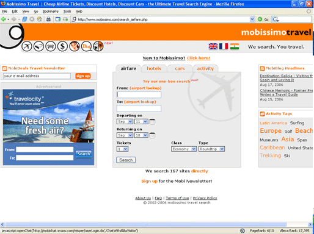Open the View menu
Screen dimensions: 314x234
tap(26, 12)
